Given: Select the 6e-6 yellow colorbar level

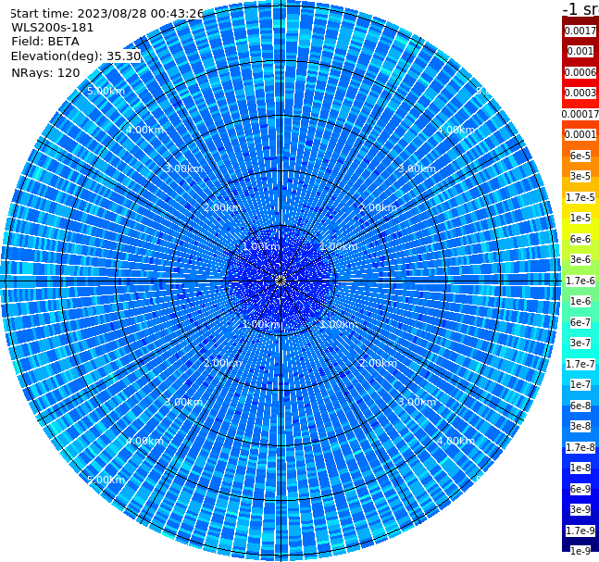Looking at the screenshot, I should pos(580,239).
